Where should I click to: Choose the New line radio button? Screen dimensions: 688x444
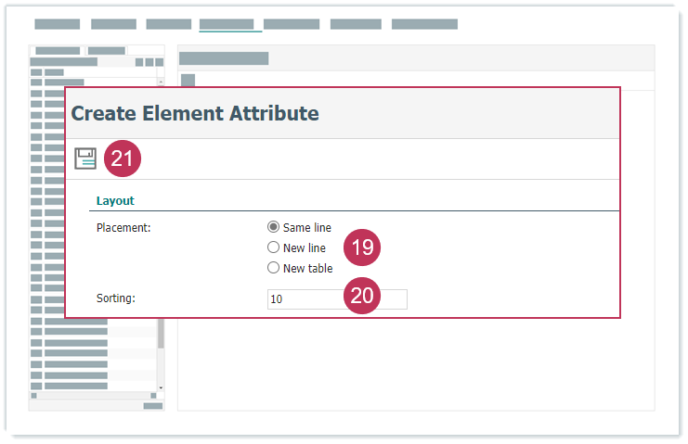273,247
